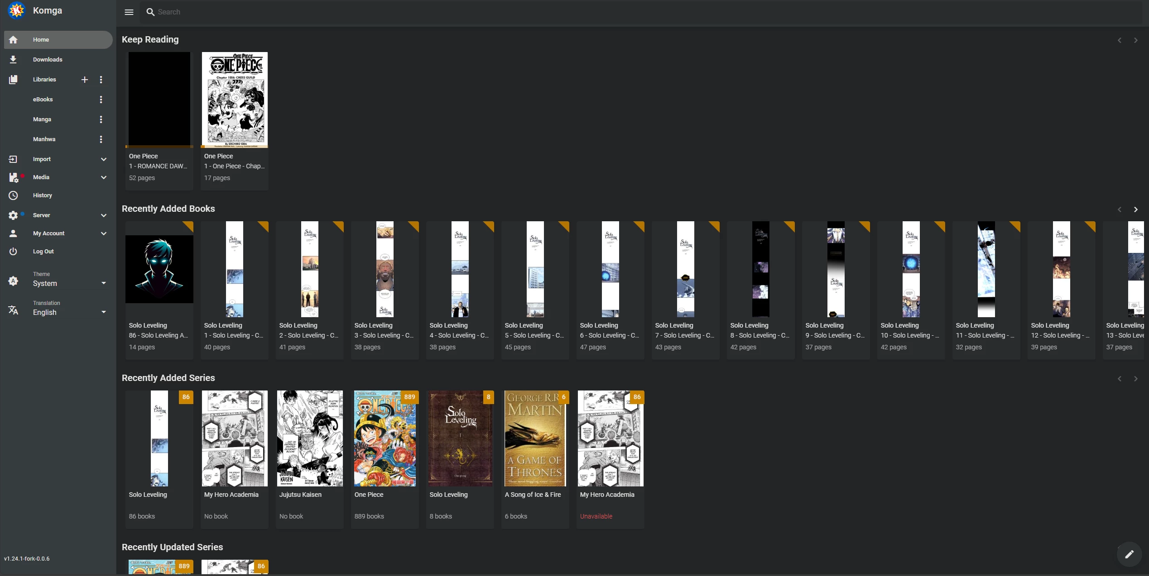Open the Manga library options menu
Screen dimensions: 1149x576
pyautogui.click(x=101, y=119)
